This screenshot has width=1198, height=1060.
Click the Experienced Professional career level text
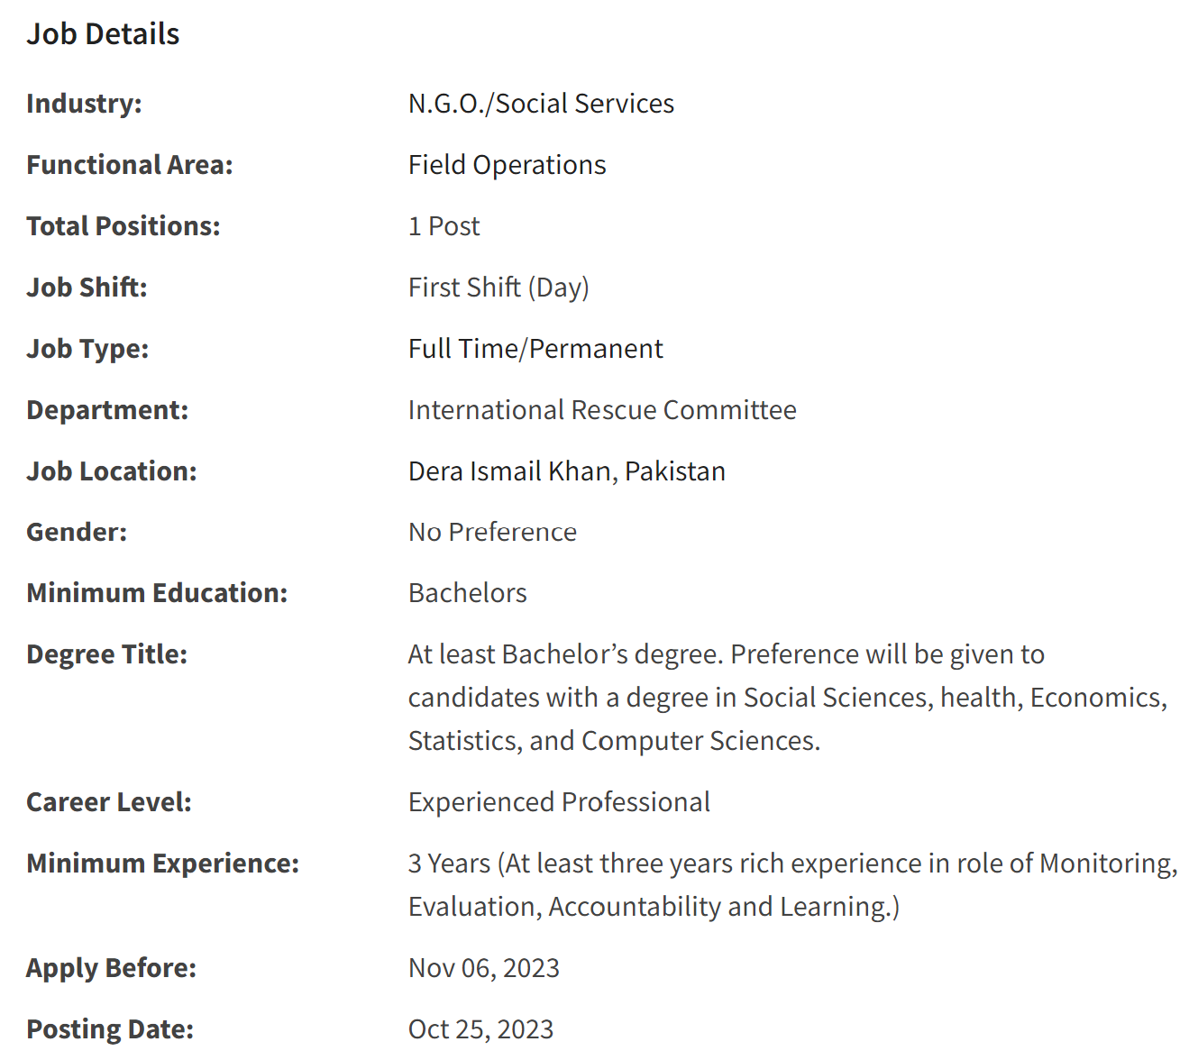point(559,802)
